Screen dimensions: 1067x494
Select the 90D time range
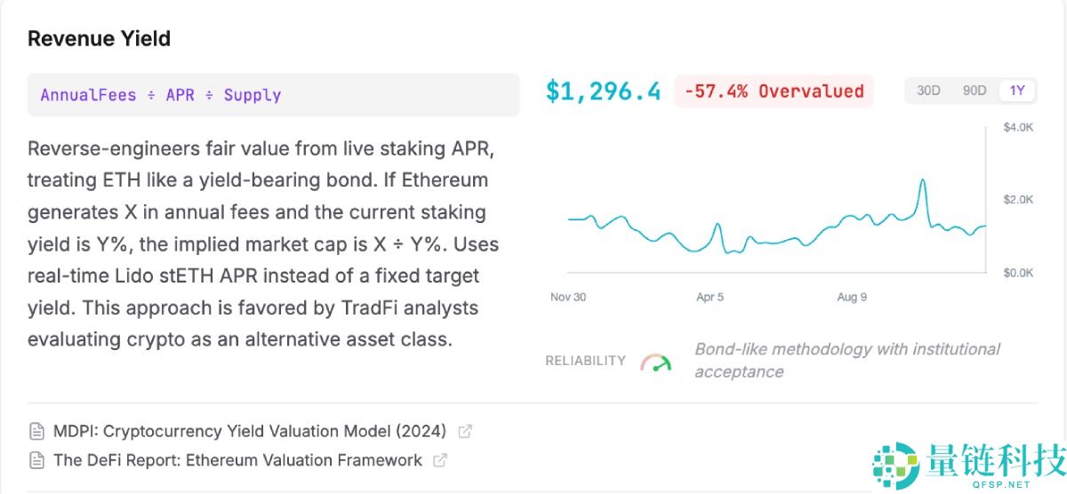[975, 91]
